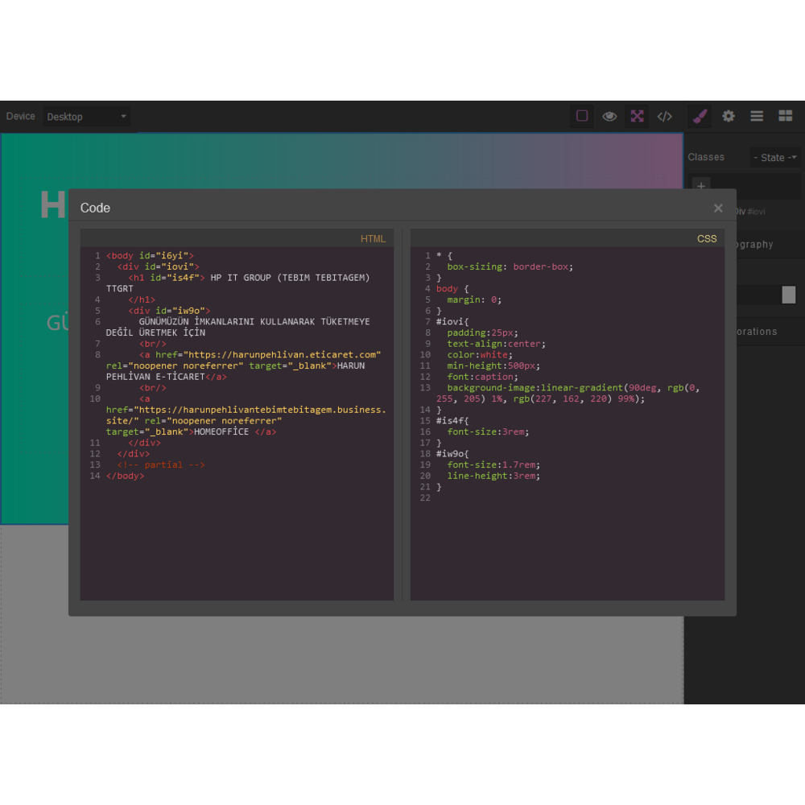Viewport: 805px width, 805px height.
Task: Click the #iovi selector CSS line
Action: (452, 322)
